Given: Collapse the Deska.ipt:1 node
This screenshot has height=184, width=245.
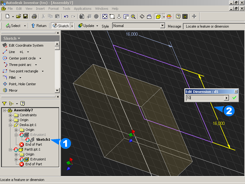Looking at the screenshot, I should coord(10,125).
